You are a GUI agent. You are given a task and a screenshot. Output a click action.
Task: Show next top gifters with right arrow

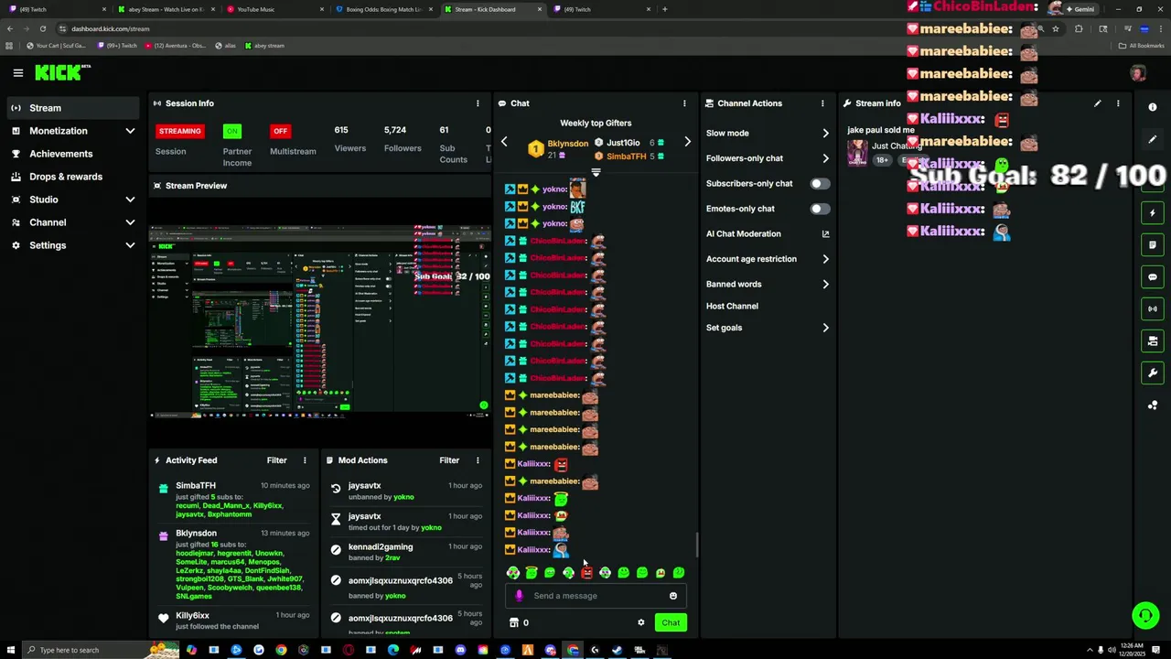[x=688, y=142]
